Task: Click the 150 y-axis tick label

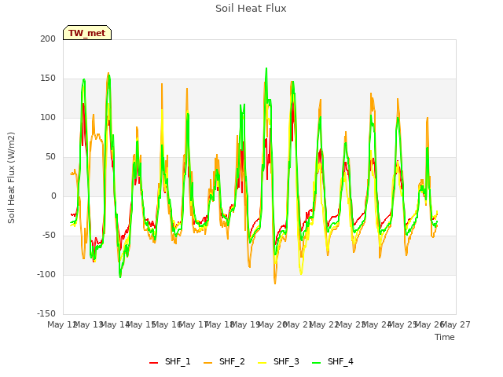Action: pos(48,79)
